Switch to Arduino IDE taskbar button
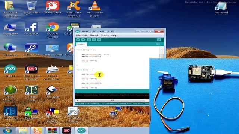The width and height of the screenshot is (239, 134). pos(81,131)
